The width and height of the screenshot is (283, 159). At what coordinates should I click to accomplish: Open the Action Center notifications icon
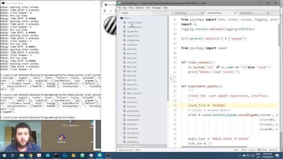pyautogui.click(x=277, y=155)
